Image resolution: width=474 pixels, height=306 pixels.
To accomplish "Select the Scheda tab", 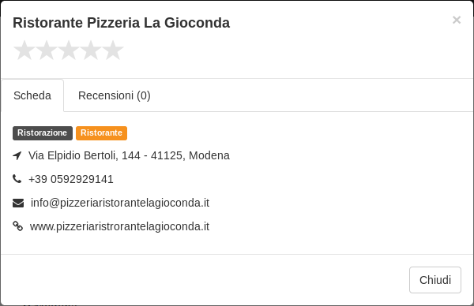I will coord(32,95).
